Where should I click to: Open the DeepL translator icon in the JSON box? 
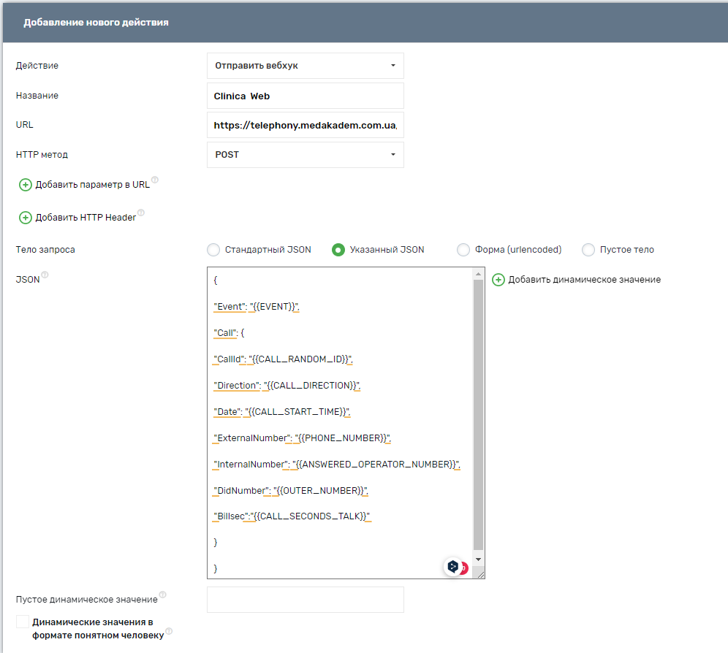454,566
